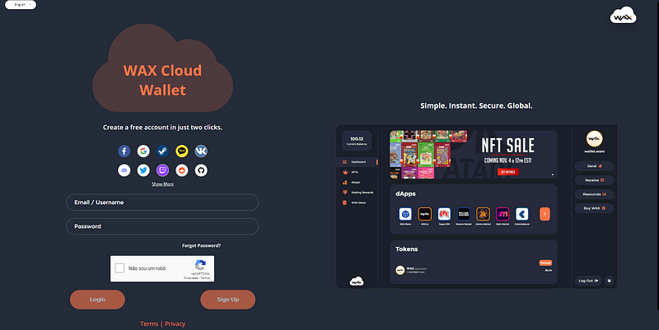This screenshot has width=659, height=330.
Task: Click Log Out in the dashboard preview
Action: (588, 281)
